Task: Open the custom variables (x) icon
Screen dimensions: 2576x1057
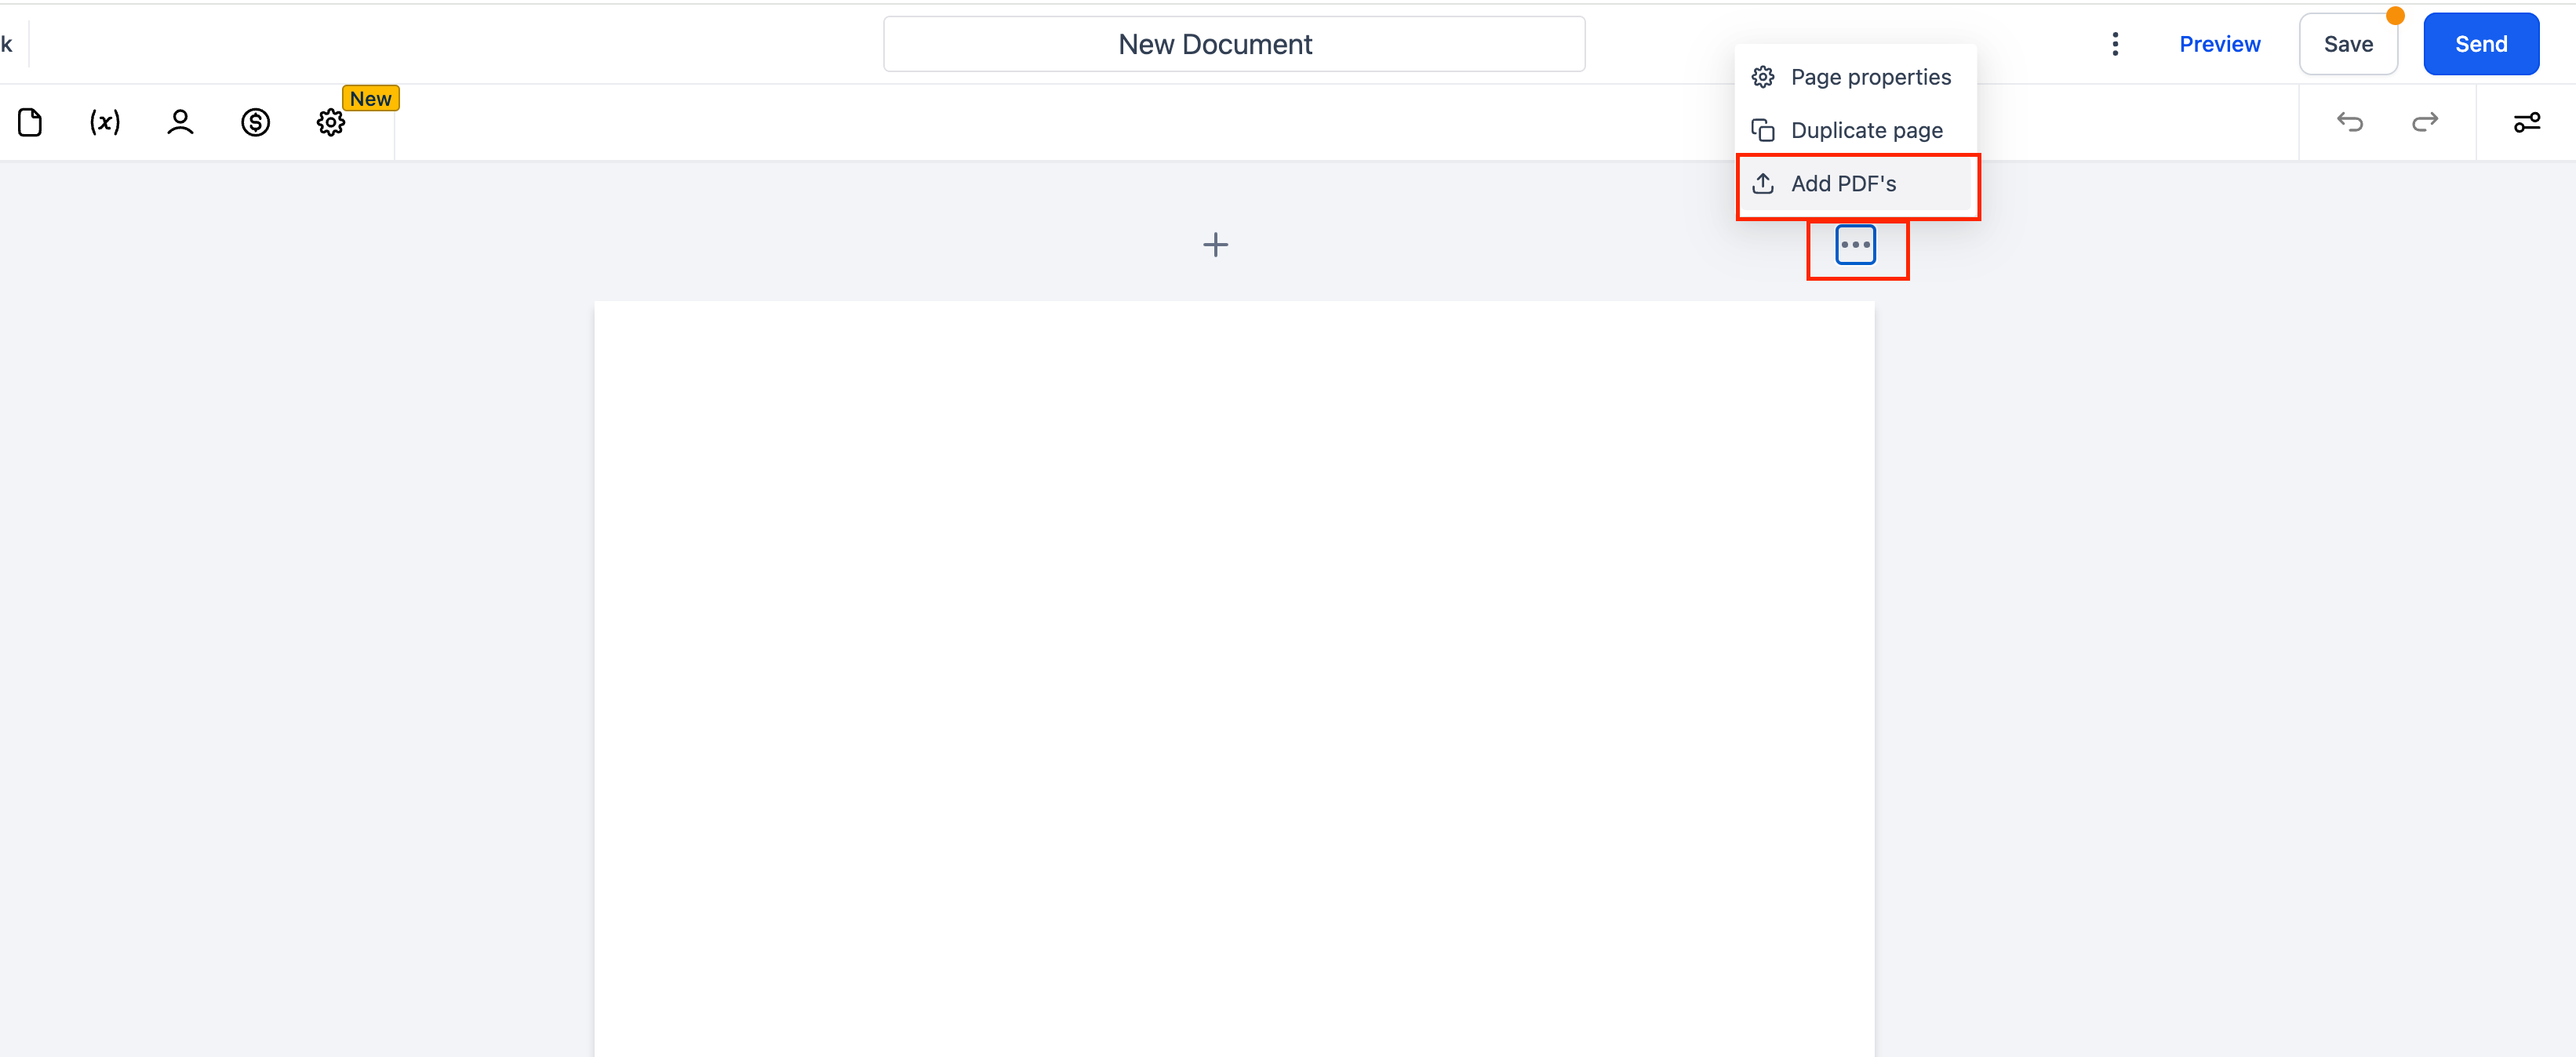Action: point(105,122)
